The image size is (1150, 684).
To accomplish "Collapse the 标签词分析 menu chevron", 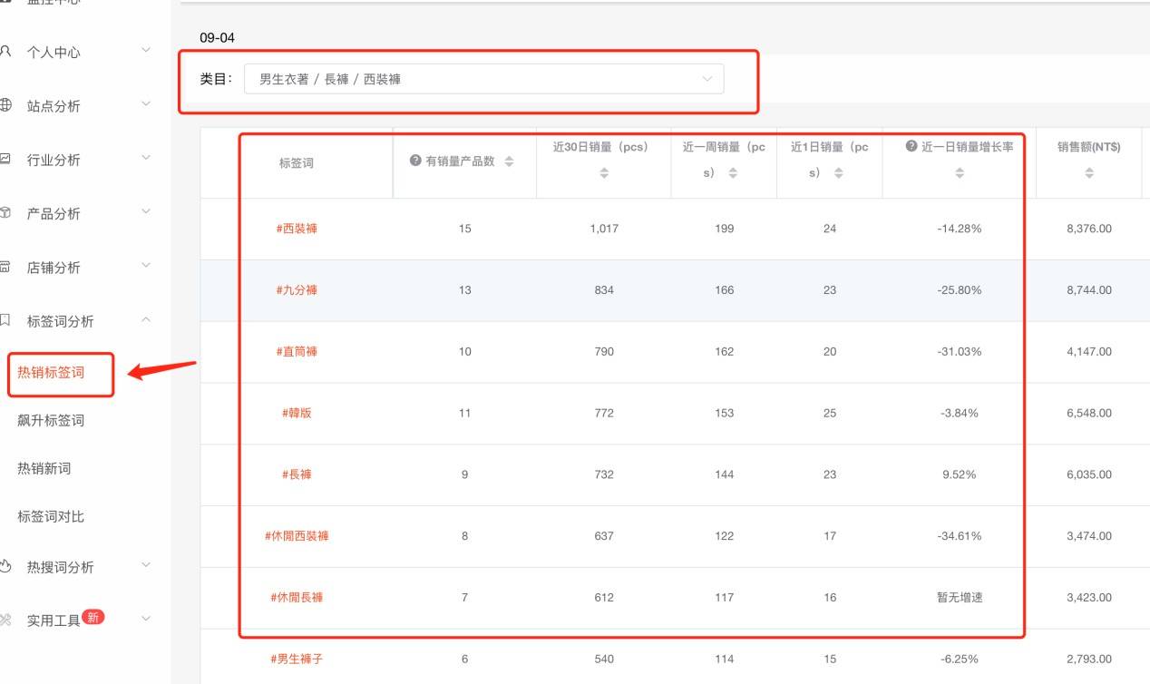I will 146,320.
